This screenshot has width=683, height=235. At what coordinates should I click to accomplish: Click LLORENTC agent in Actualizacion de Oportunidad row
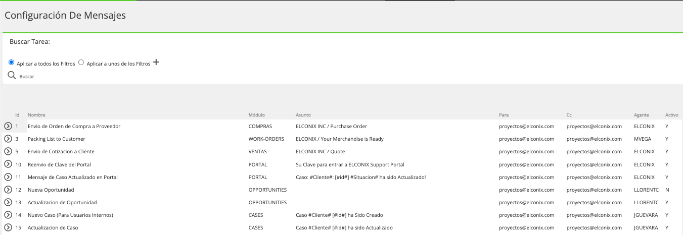pos(646,202)
